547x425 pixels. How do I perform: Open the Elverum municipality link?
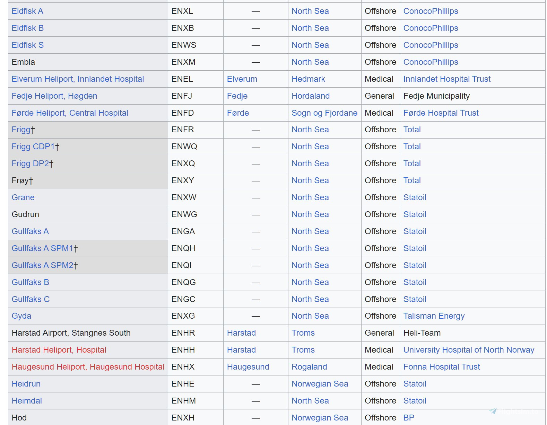(x=242, y=79)
